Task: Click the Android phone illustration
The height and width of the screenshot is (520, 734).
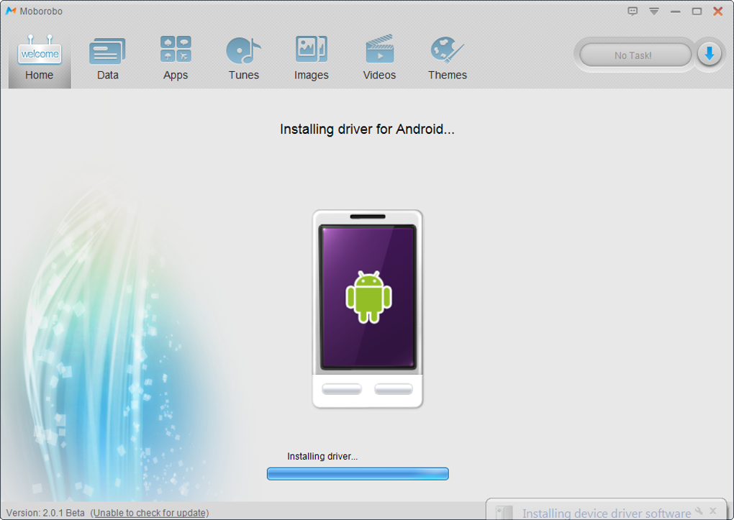Action: [x=368, y=309]
